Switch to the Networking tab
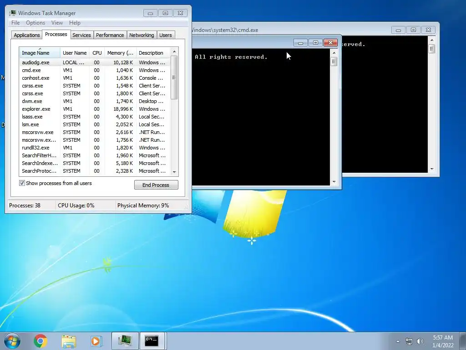Viewport: 466px width, 350px height. tap(142, 35)
